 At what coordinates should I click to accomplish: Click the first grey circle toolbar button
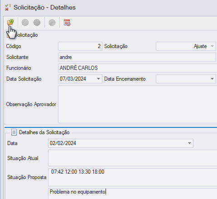tap(25, 23)
